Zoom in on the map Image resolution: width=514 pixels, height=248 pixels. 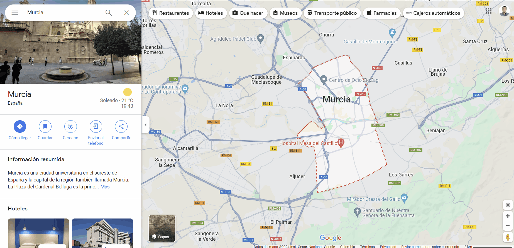pos(508,216)
